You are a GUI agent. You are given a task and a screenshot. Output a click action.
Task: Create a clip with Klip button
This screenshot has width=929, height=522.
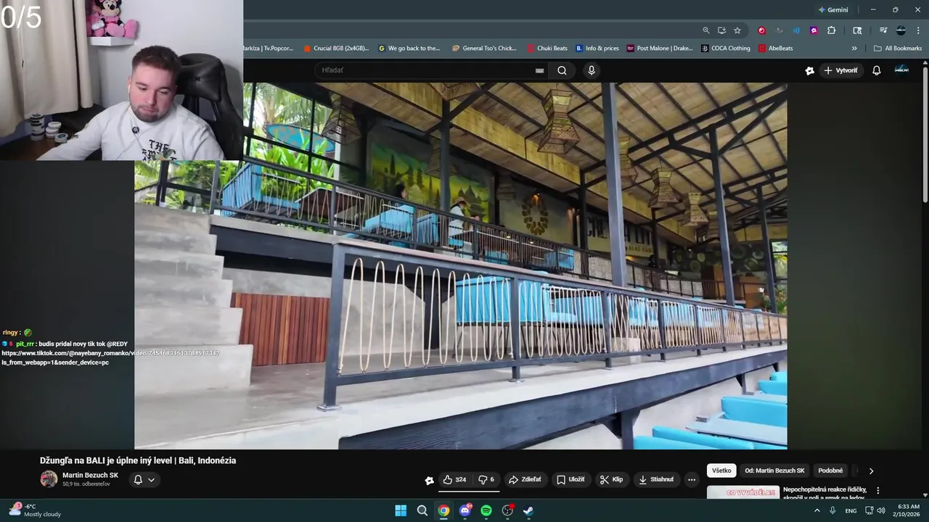pyautogui.click(x=611, y=479)
